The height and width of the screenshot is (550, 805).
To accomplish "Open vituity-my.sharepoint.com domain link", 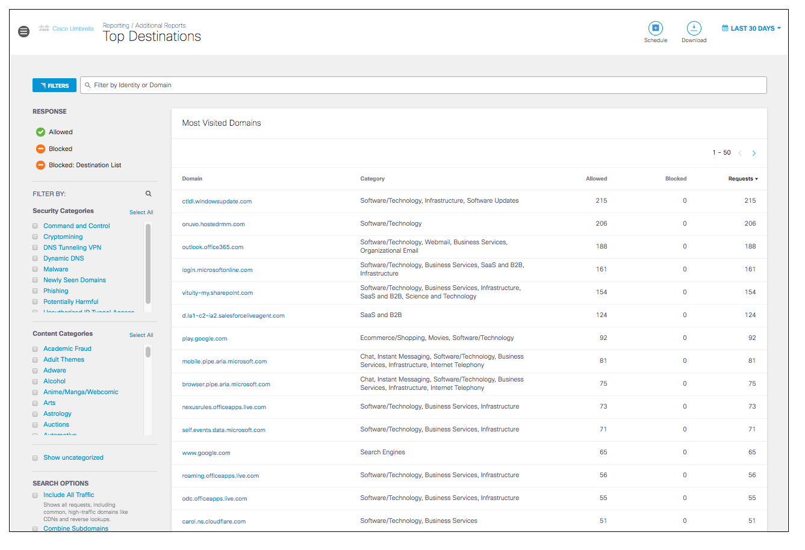I will pos(217,292).
